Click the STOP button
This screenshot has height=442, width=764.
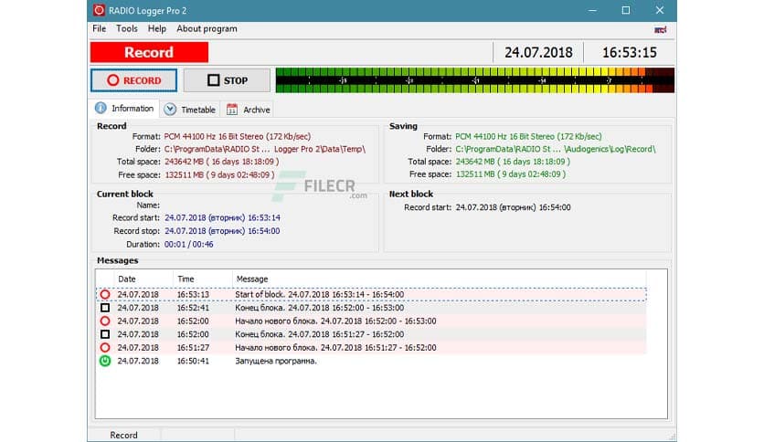[227, 80]
